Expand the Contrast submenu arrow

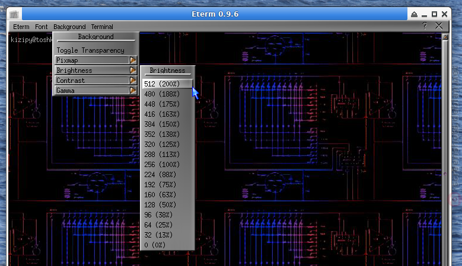coord(133,81)
